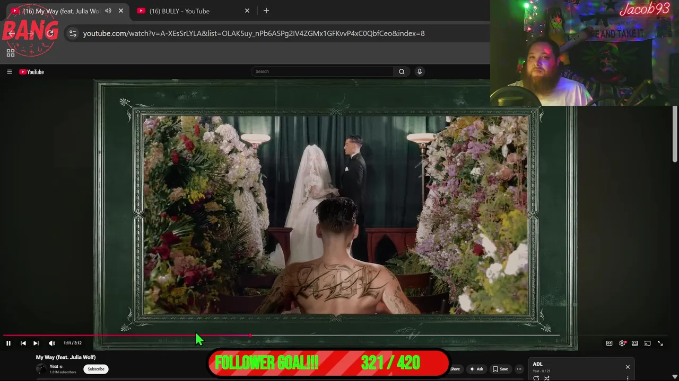Focus the YouTube search field
The image size is (679, 381).
pos(323,71)
